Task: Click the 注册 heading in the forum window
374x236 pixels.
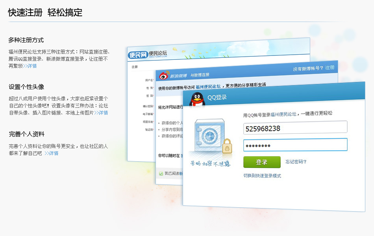Action: tap(135, 67)
